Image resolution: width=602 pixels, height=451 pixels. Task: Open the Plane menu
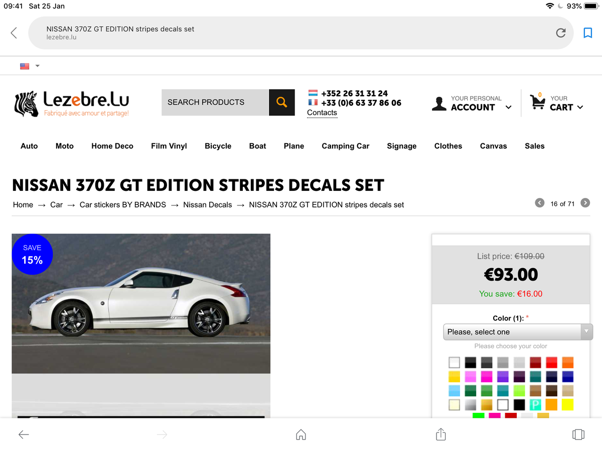(x=294, y=146)
